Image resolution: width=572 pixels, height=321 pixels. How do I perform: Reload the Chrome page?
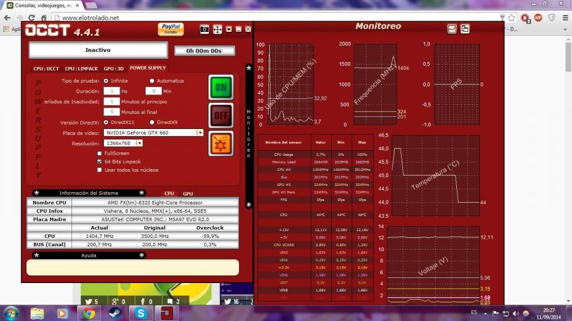(31, 17)
